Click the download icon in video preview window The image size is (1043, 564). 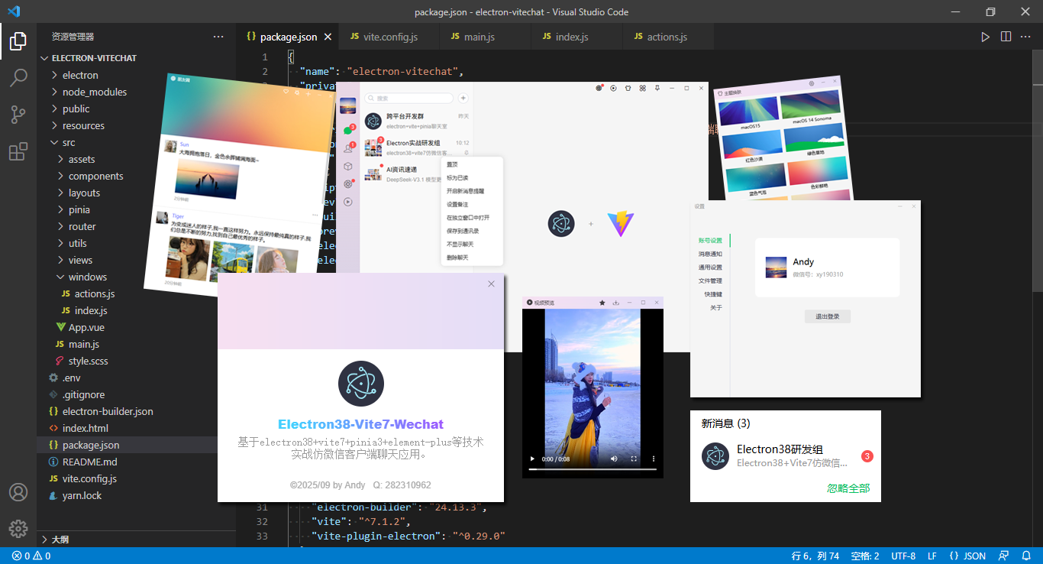click(615, 303)
